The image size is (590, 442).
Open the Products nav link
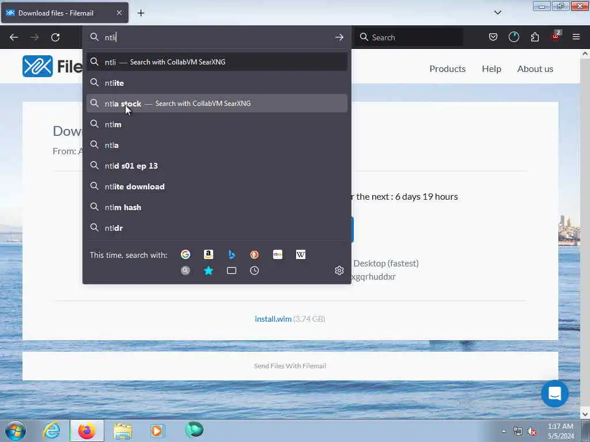pyautogui.click(x=447, y=69)
